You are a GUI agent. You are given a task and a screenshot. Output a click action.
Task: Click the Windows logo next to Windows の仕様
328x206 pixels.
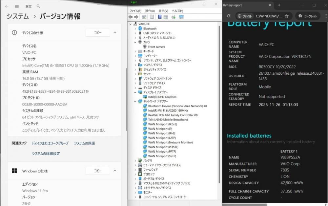click(14, 171)
